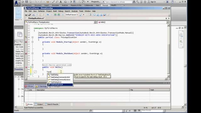The image size is (201, 113).
Task: Click the wrench icon in SharpDevelop toolbar
Action: point(108,15)
